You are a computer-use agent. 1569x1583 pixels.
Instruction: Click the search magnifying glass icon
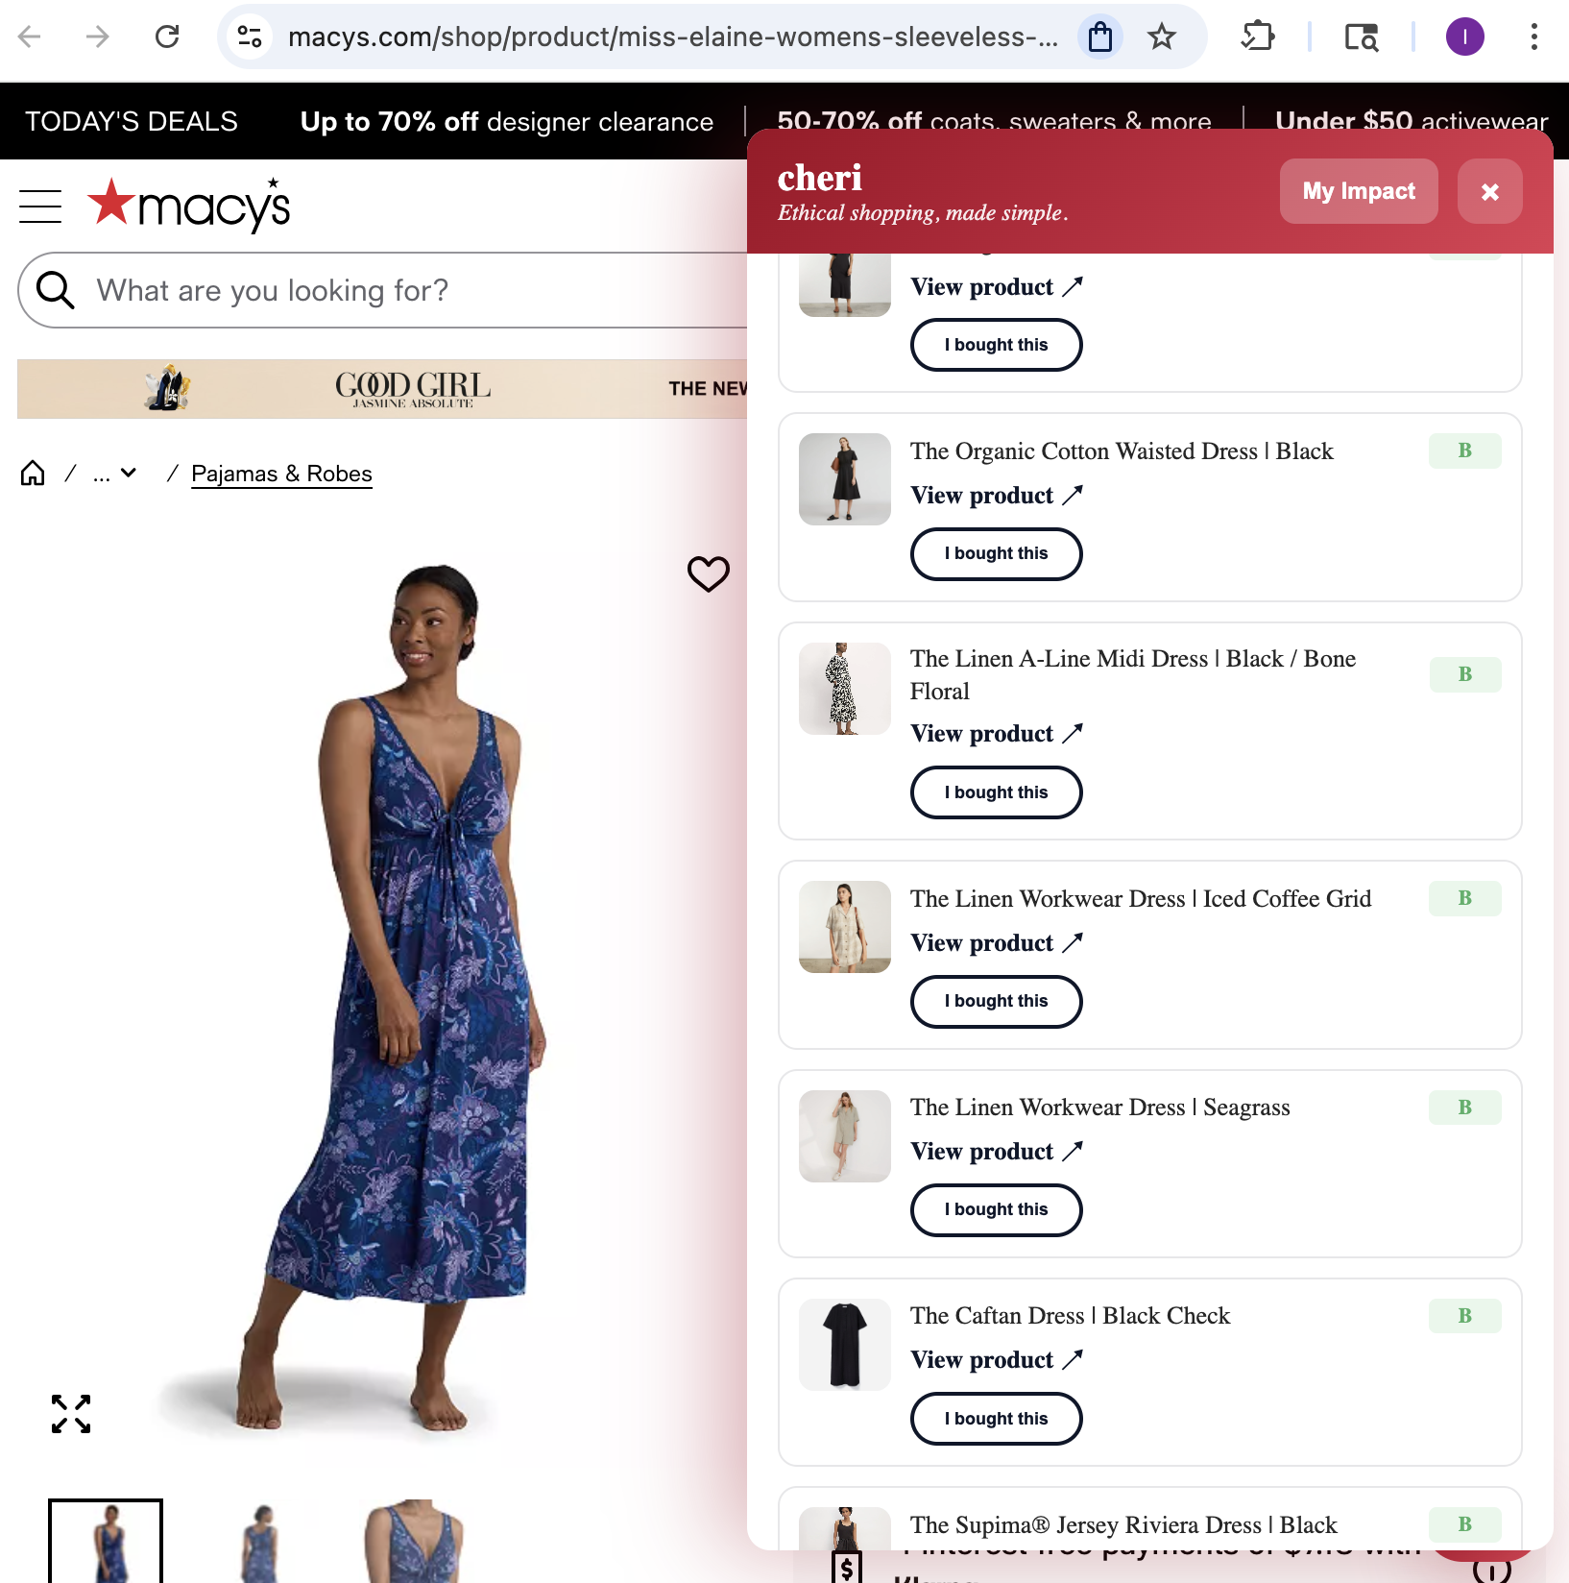pyautogui.click(x=55, y=289)
